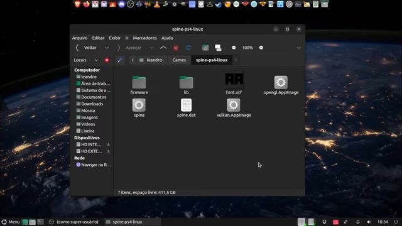The height and width of the screenshot is (226, 402).
Task: Open the volume control in tray
Action: point(369,222)
